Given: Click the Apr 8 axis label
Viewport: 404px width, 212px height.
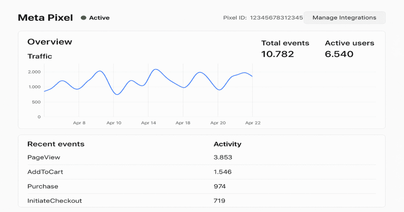Looking at the screenshot, I should click(79, 123).
